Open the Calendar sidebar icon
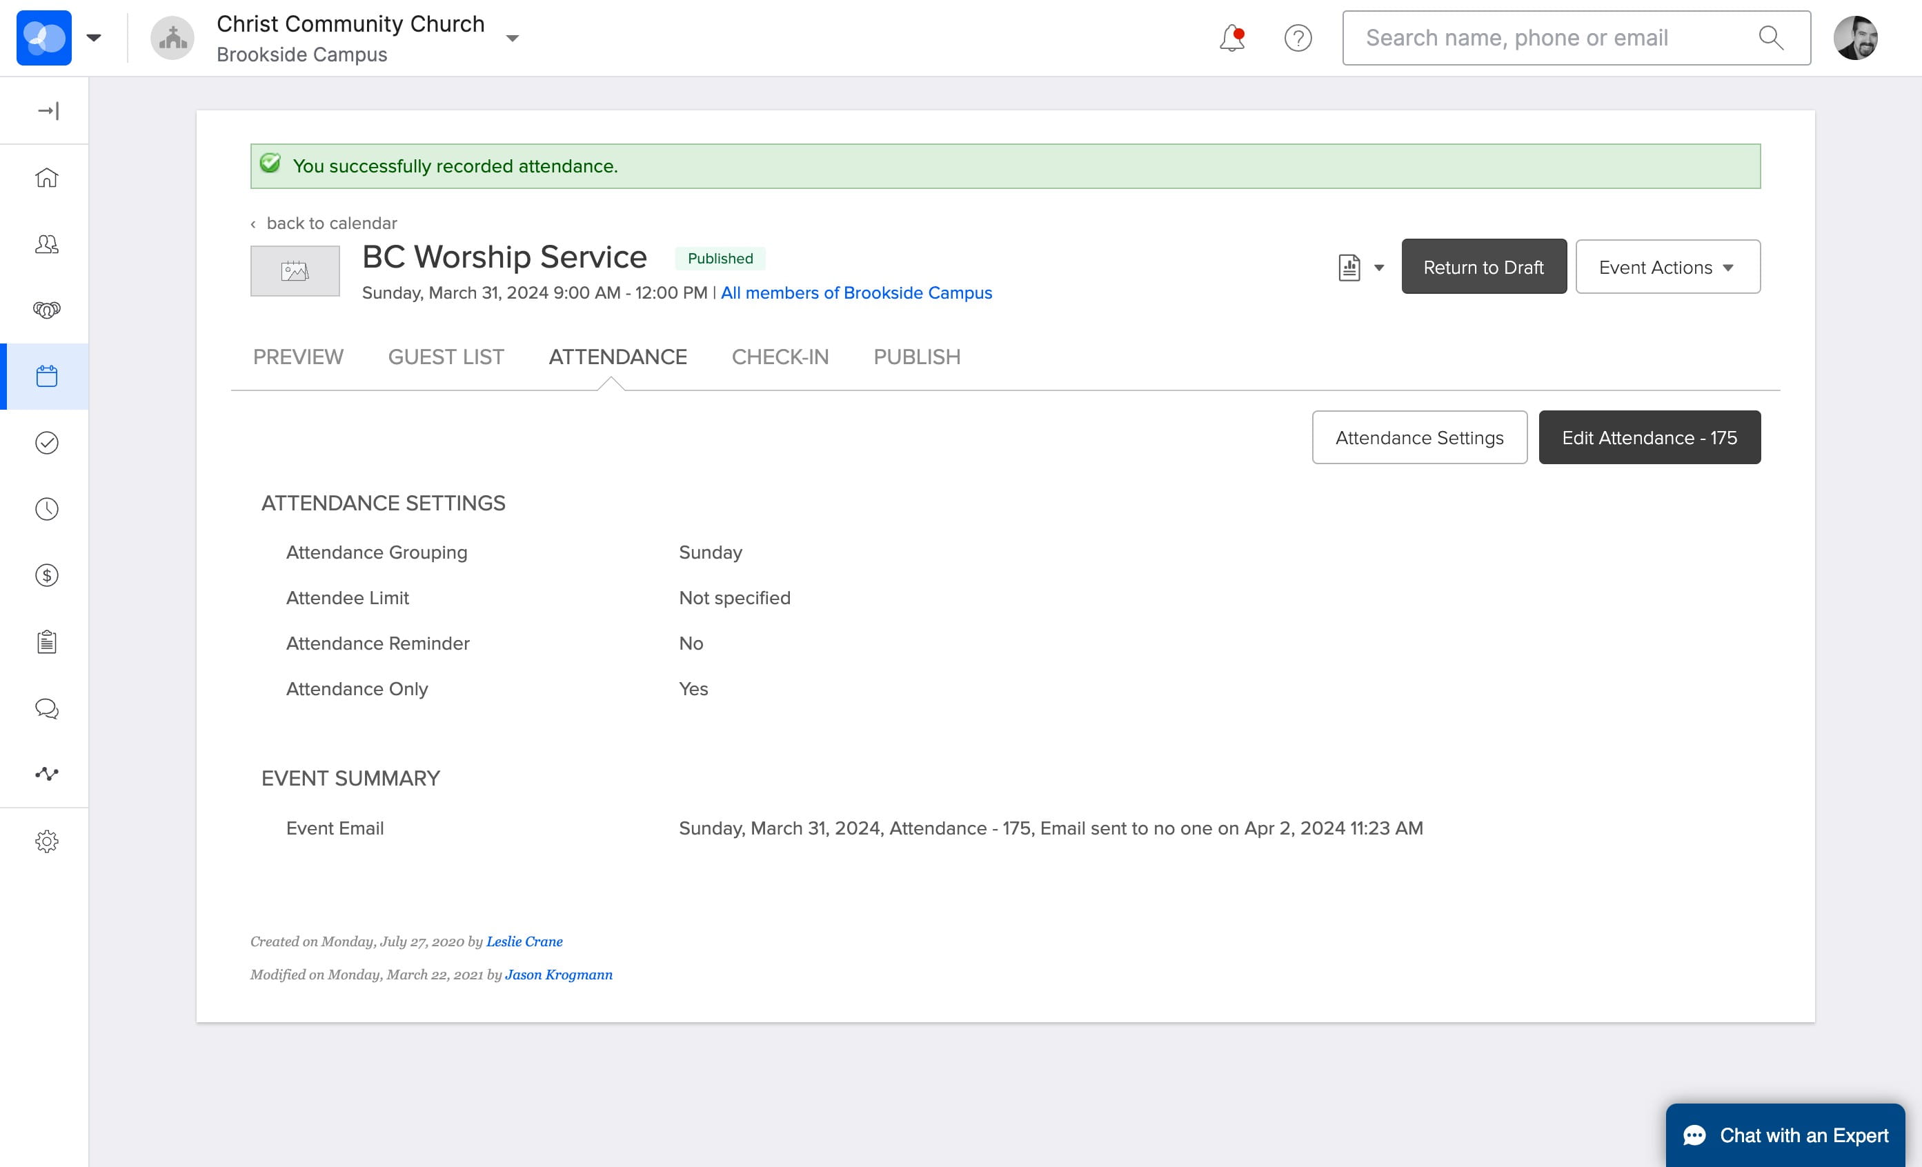Image resolution: width=1922 pixels, height=1167 pixels. tap(47, 377)
